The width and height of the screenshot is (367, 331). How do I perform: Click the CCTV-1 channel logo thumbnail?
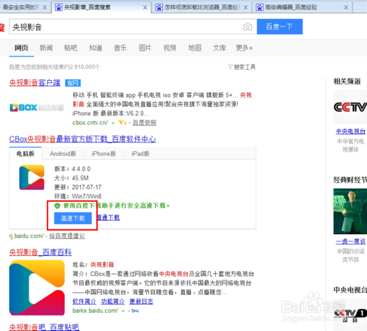(350, 316)
